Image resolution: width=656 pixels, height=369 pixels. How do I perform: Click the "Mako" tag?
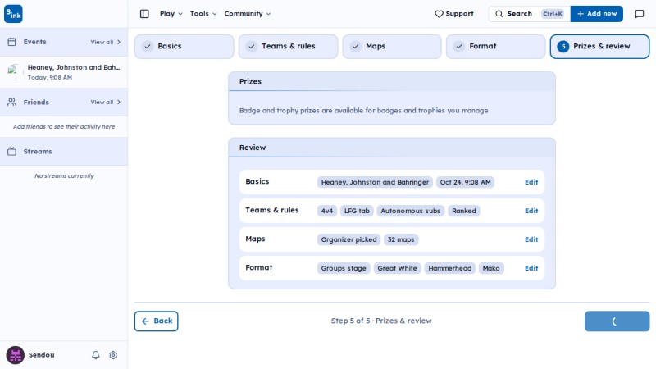click(x=490, y=269)
